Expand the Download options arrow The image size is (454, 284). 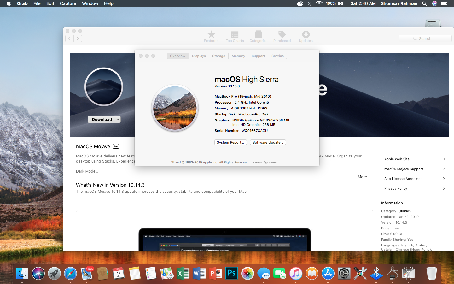pyautogui.click(x=119, y=119)
